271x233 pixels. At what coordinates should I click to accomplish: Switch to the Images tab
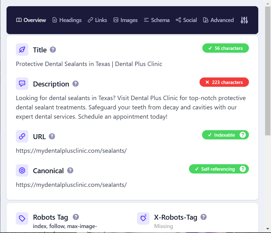[x=125, y=20]
